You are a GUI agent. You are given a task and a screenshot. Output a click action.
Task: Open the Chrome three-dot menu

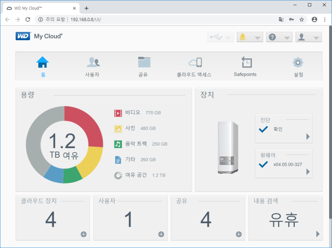point(325,19)
